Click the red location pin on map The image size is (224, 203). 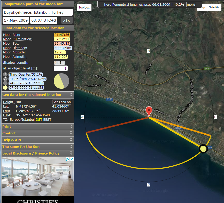pos(149,111)
